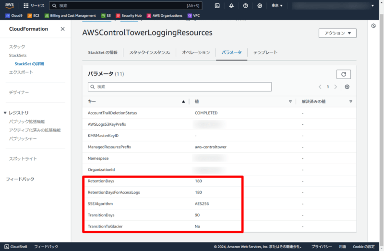
Task: Select the AccountTrailDeletionStatus key cell
Action: 112,113
